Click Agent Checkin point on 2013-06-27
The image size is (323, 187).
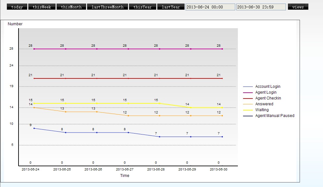click(128, 78)
